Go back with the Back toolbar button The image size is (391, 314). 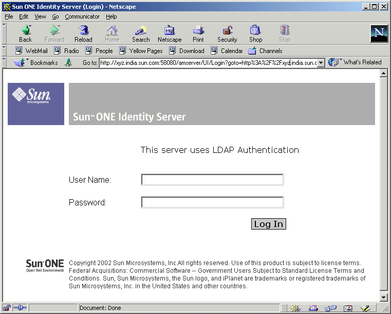coord(26,34)
